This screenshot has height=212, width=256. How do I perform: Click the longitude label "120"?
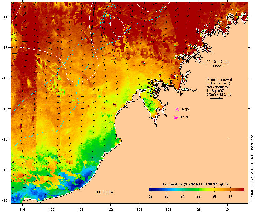click(52, 210)
